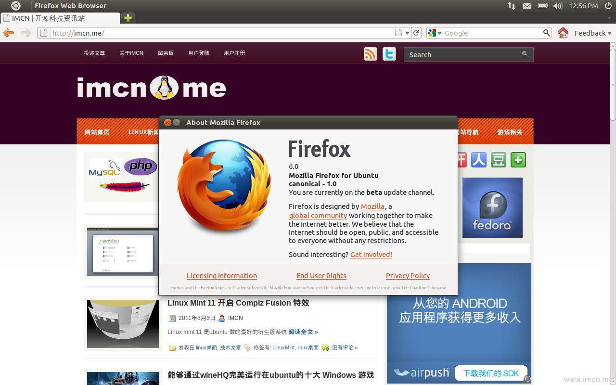The image size is (616, 385).
Task: Click the feed page icon inside address bar
Action: [398, 33]
